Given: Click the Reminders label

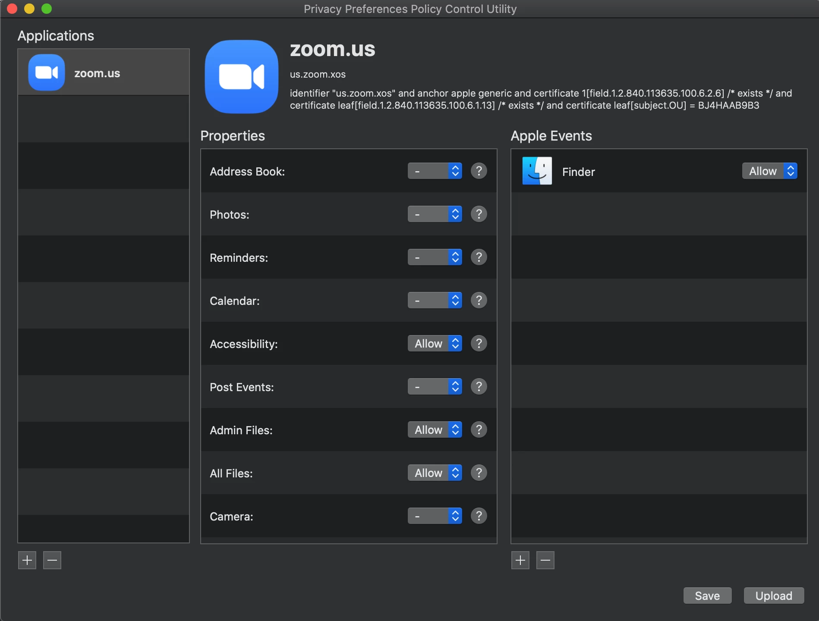Looking at the screenshot, I should [239, 258].
